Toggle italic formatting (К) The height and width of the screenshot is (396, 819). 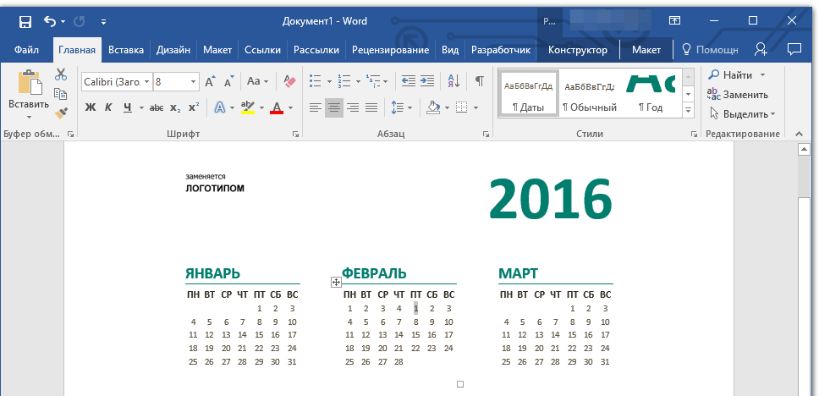pos(108,107)
